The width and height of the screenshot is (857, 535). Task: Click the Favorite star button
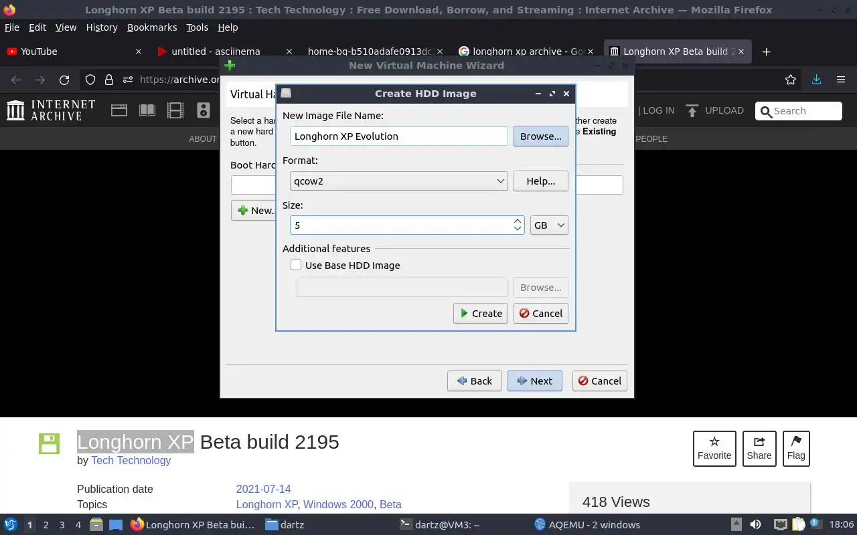pyautogui.click(x=714, y=449)
